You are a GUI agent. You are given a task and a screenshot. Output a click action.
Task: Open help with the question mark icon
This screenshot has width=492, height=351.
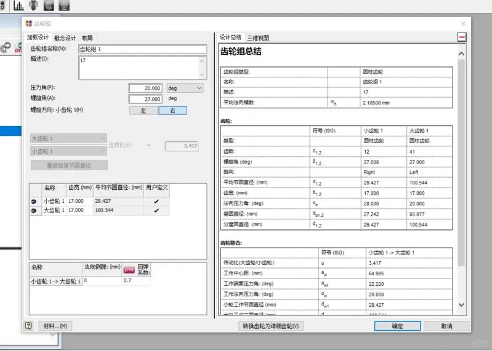click(x=28, y=326)
